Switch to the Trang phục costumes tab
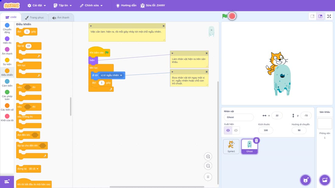This screenshot has height=188, width=335. coord(34,18)
